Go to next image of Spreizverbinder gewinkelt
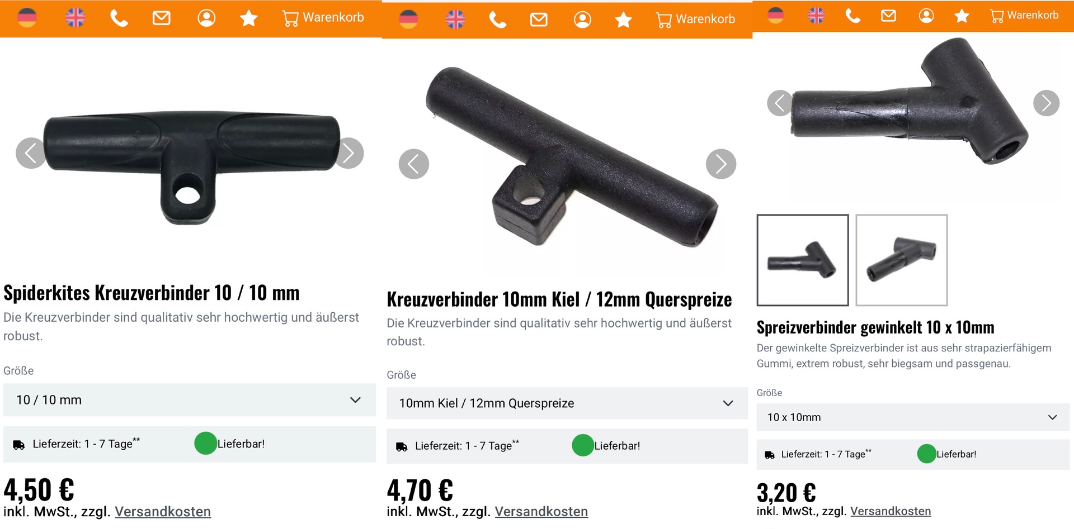The width and height of the screenshot is (1074, 529). coord(1046,103)
